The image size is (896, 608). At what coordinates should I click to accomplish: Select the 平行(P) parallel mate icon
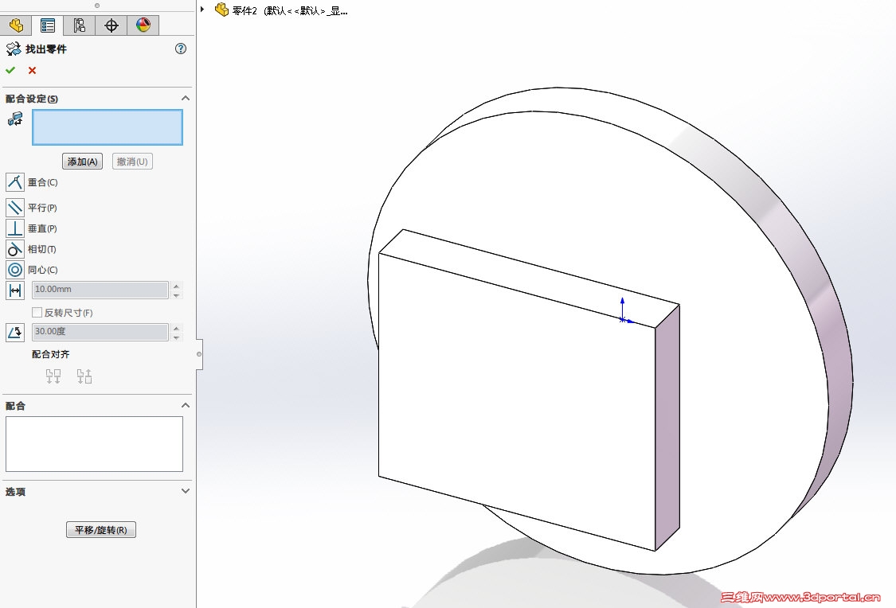click(15, 207)
